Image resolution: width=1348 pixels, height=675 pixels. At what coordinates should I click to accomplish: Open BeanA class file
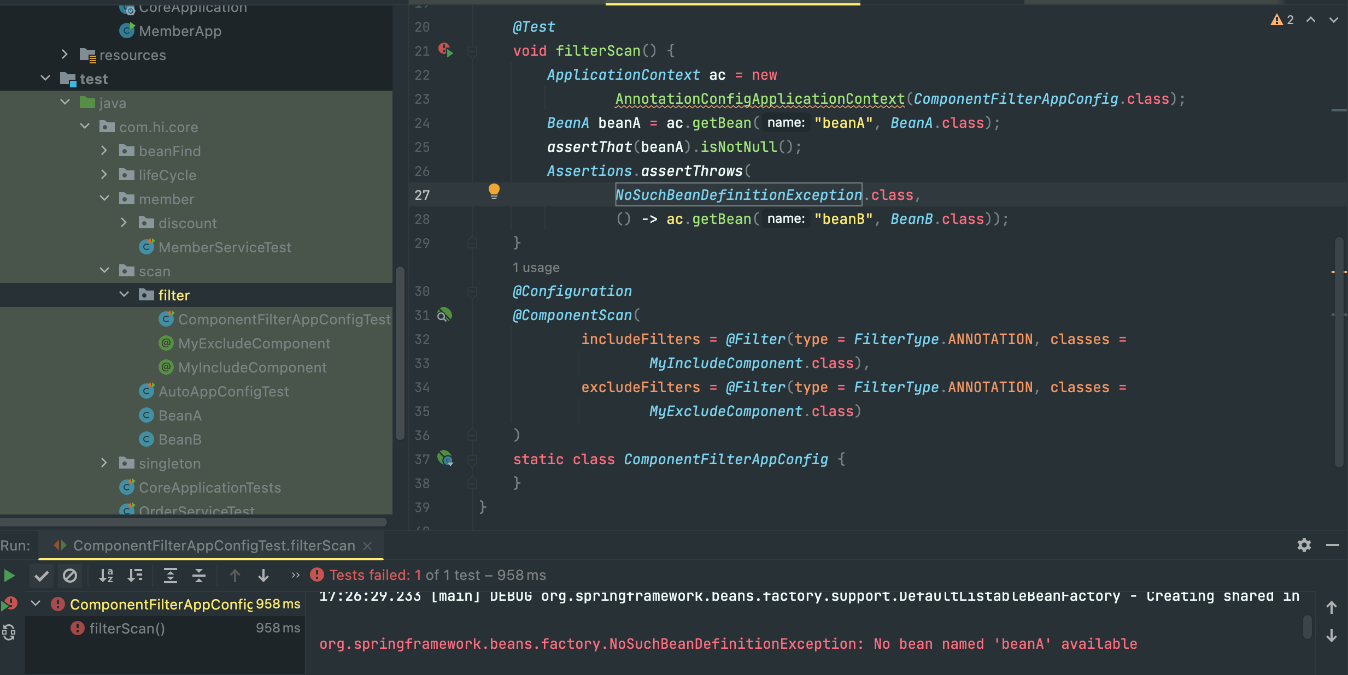pyautogui.click(x=180, y=416)
